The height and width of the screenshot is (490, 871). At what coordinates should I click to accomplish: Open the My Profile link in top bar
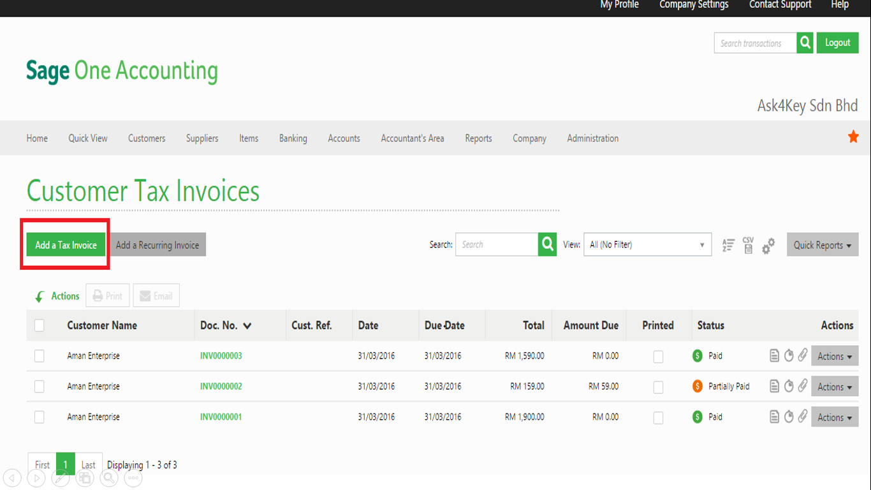click(x=619, y=4)
